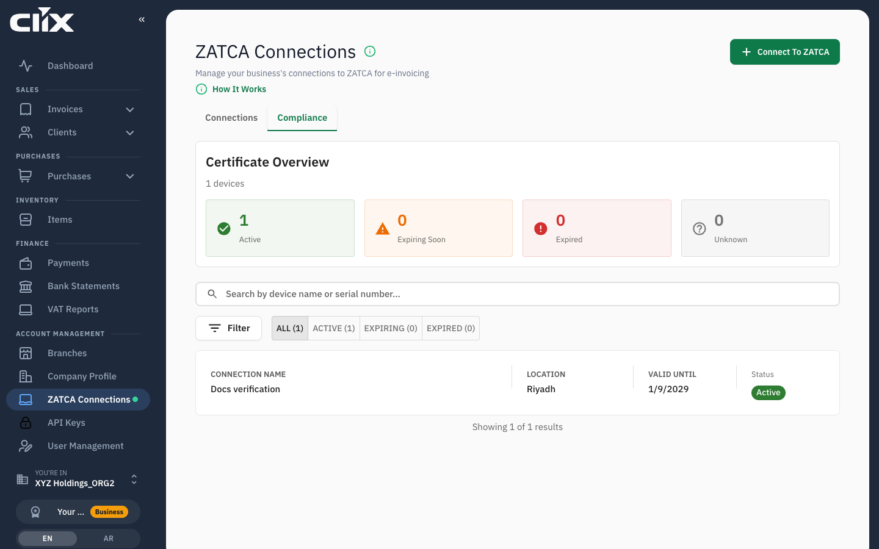The width and height of the screenshot is (879, 549).
Task: Open the Docs verification connection row
Action: [x=518, y=383]
